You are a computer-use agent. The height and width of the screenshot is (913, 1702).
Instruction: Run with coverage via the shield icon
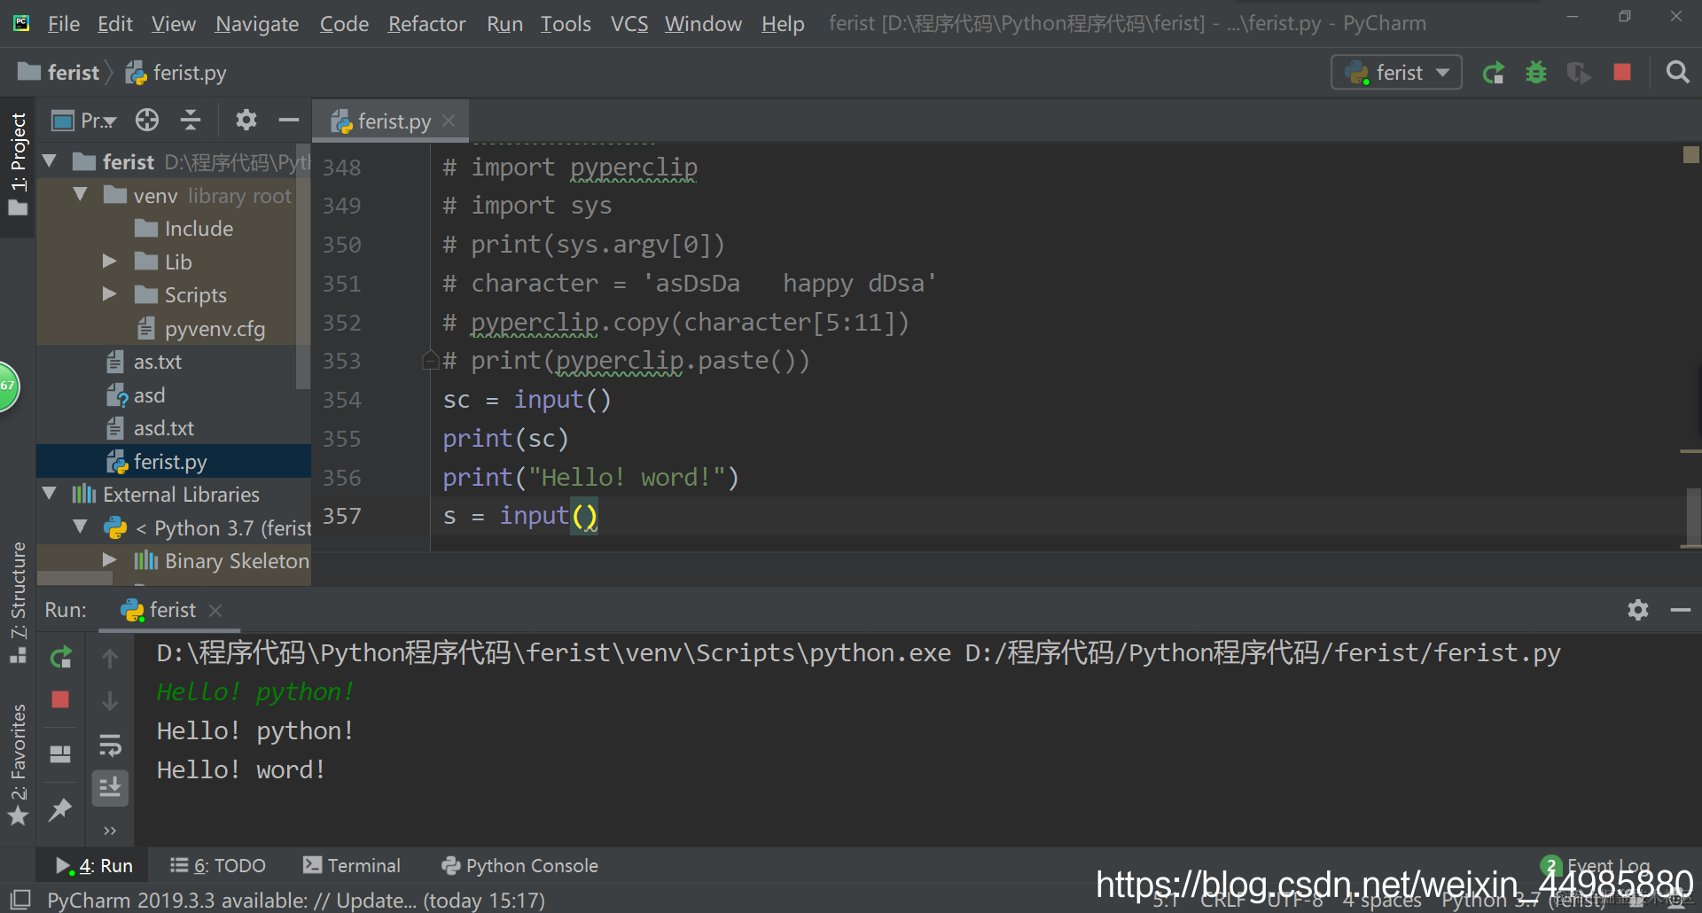[1579, 73]
